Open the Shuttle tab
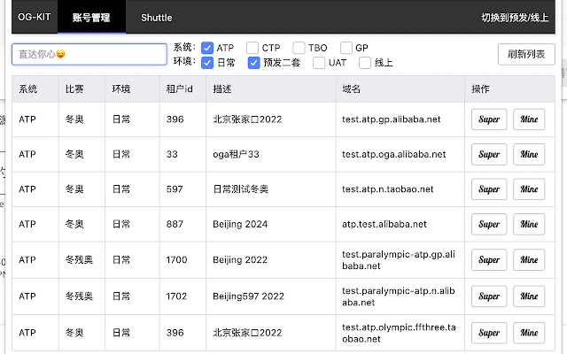Screen dimensions: 567x354 point(156,17)
